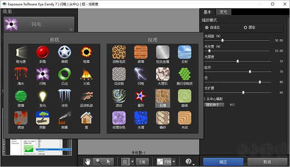Click the preview split square icon

pyautogui.click(x=125, y=162)
